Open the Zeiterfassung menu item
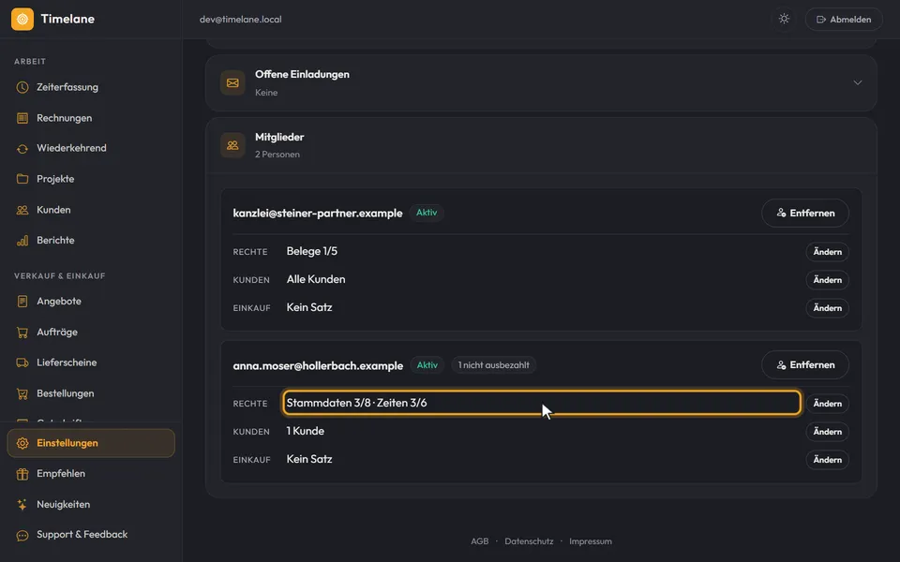This screenshot has height=562, width=900. click(x=91, y=87)
